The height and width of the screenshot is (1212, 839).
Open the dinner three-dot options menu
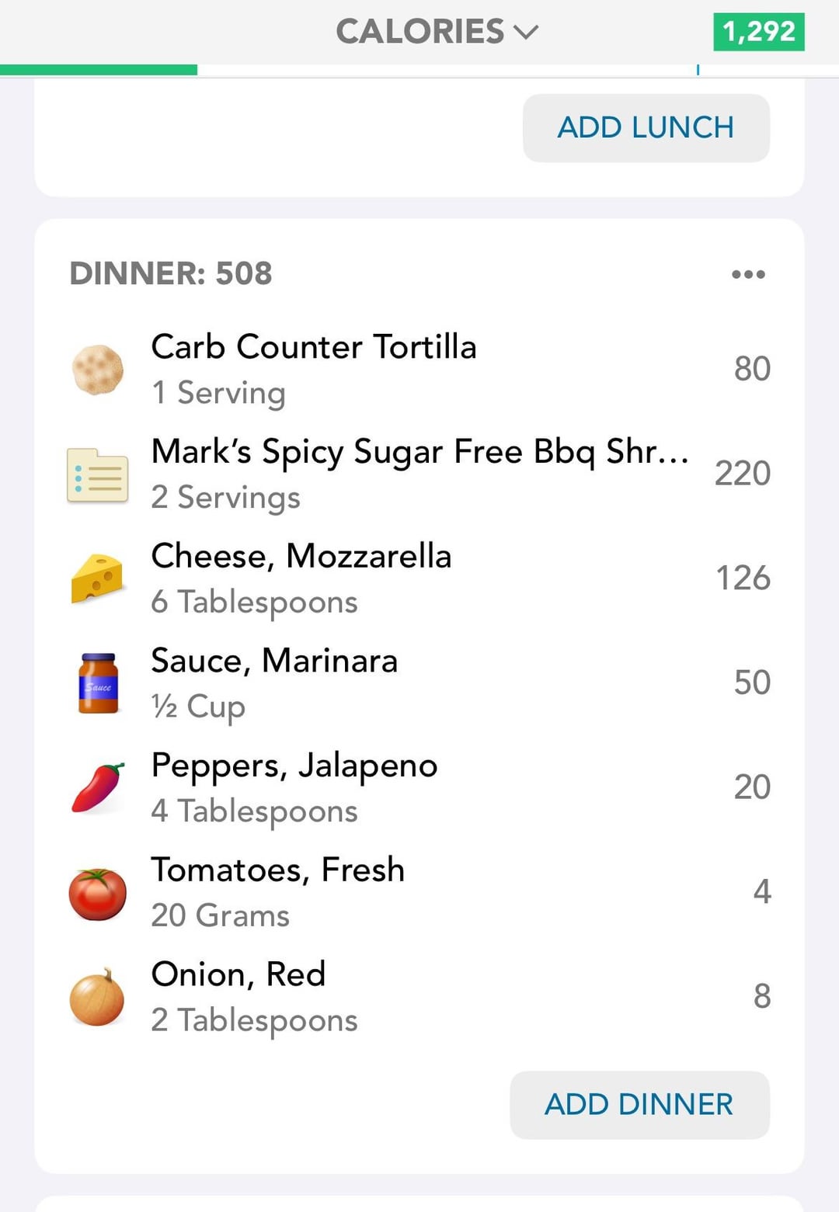[748, 274]
